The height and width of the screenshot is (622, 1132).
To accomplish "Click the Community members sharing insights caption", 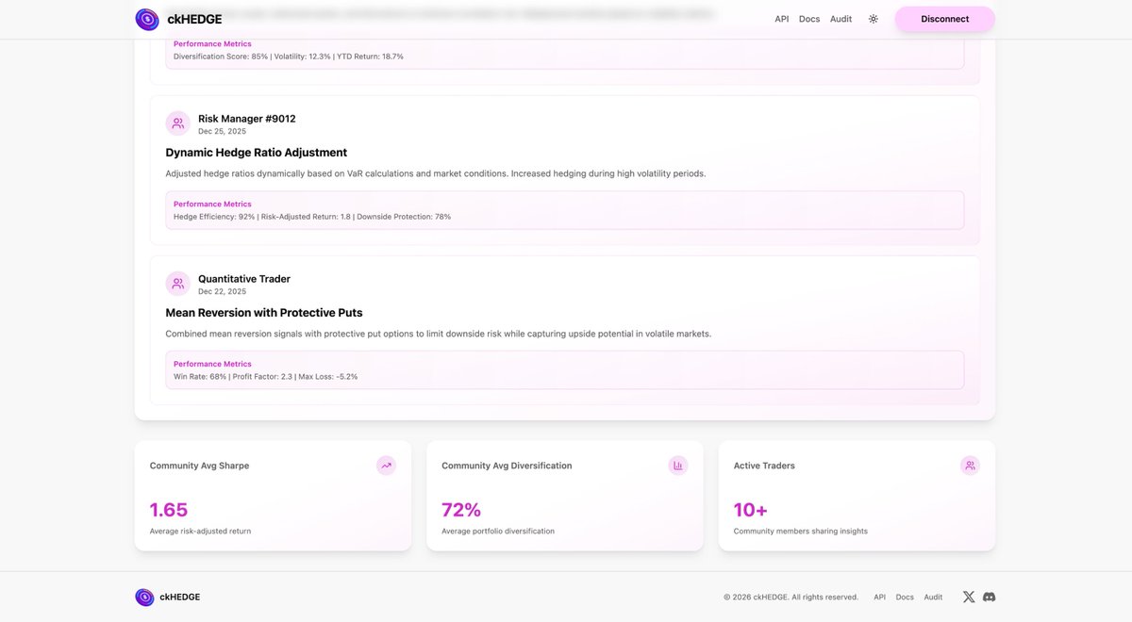I will point(801,532).
